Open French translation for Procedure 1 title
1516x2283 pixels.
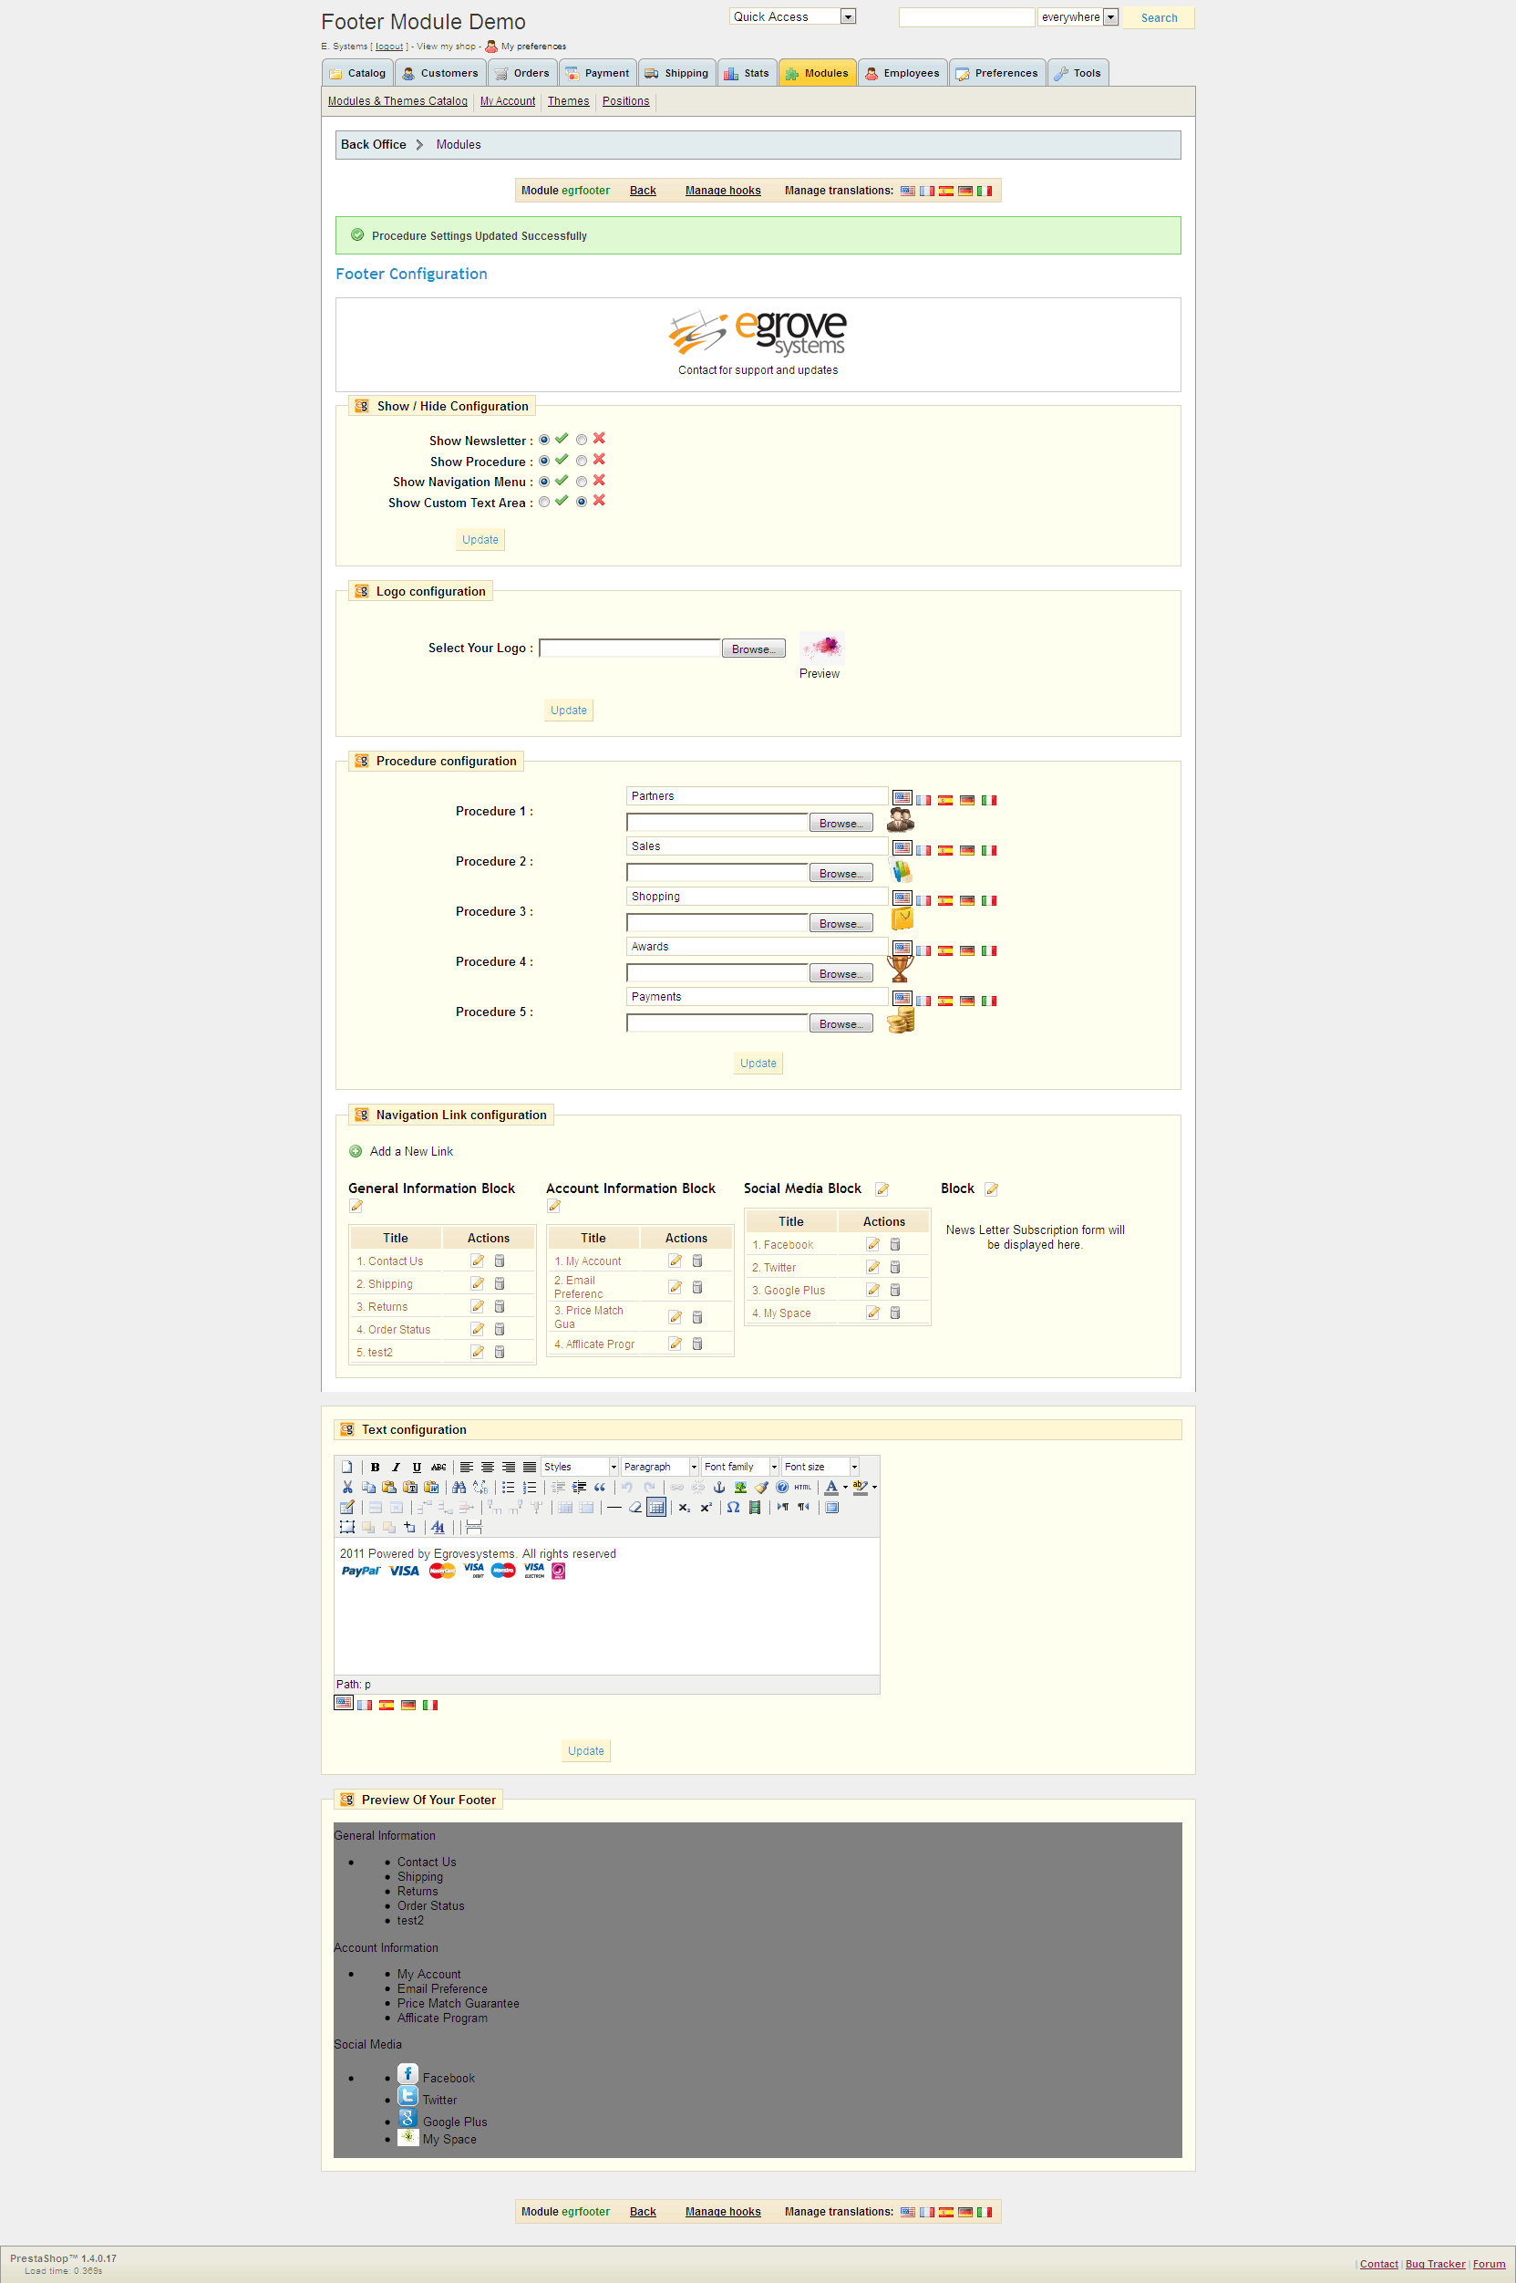click(x=923, y=798)
